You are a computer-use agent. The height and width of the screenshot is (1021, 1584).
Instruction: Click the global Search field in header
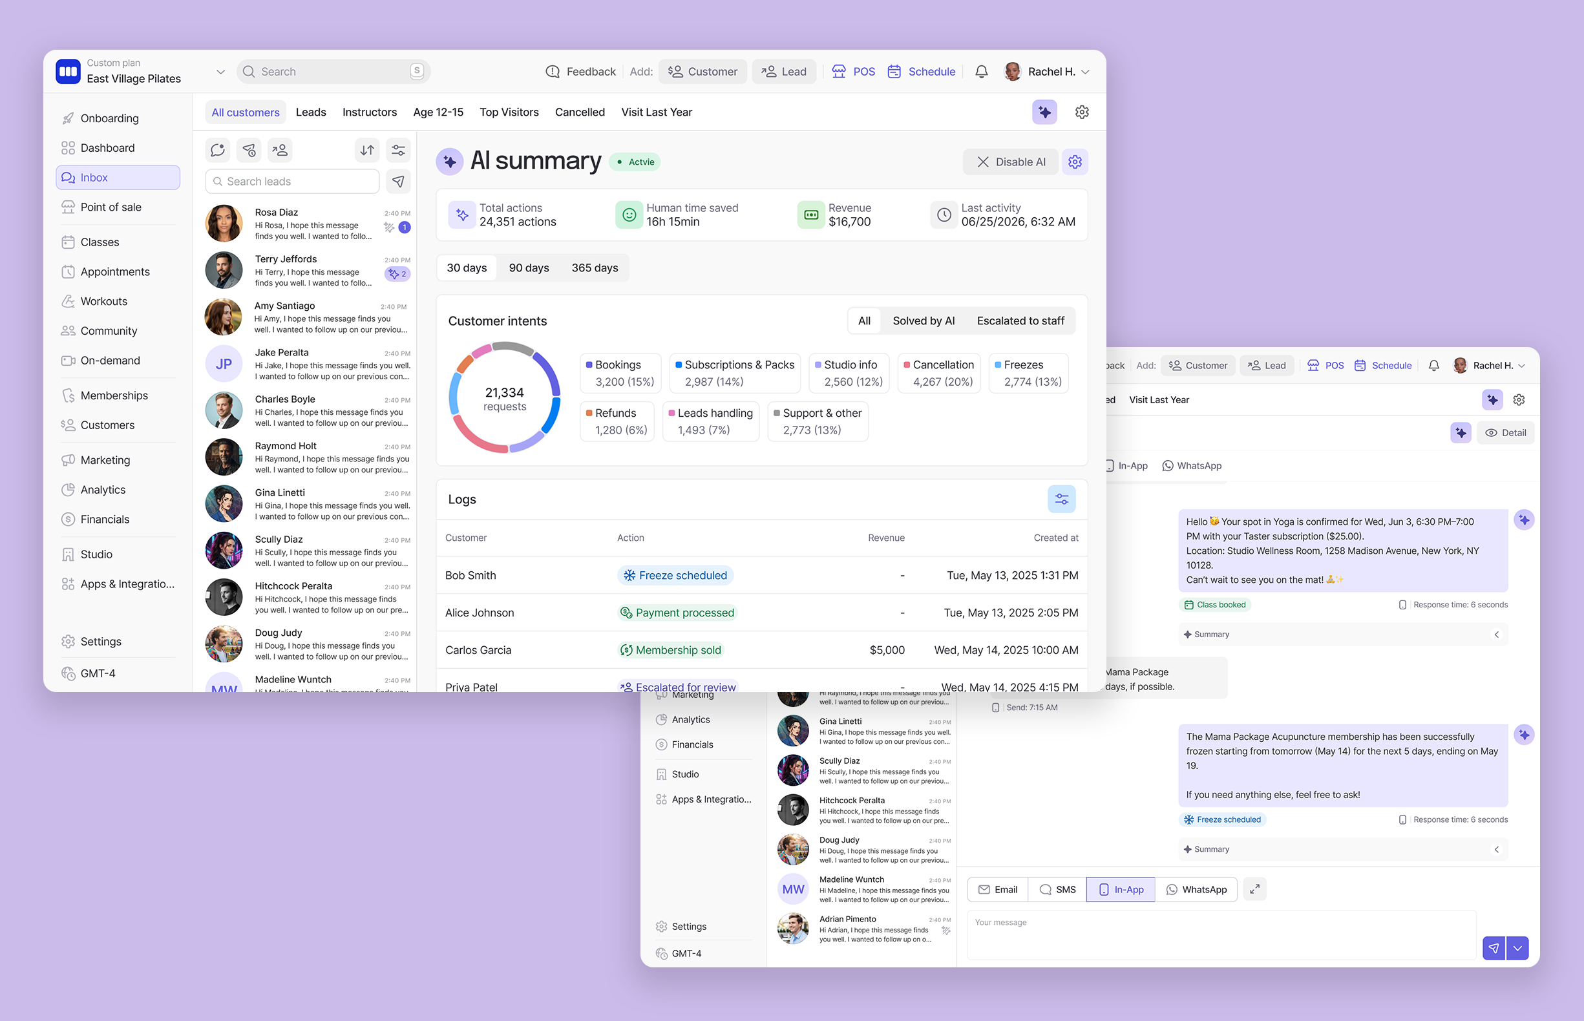pos(333,72)
